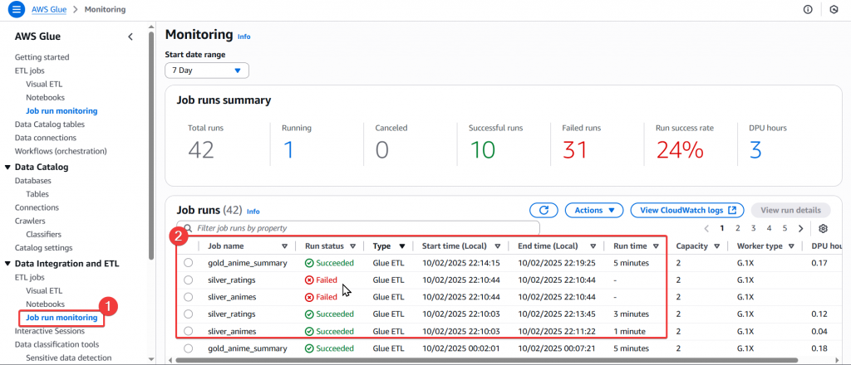
Task: Click Data classification tools in sidebar
Action: coord(57,344)
